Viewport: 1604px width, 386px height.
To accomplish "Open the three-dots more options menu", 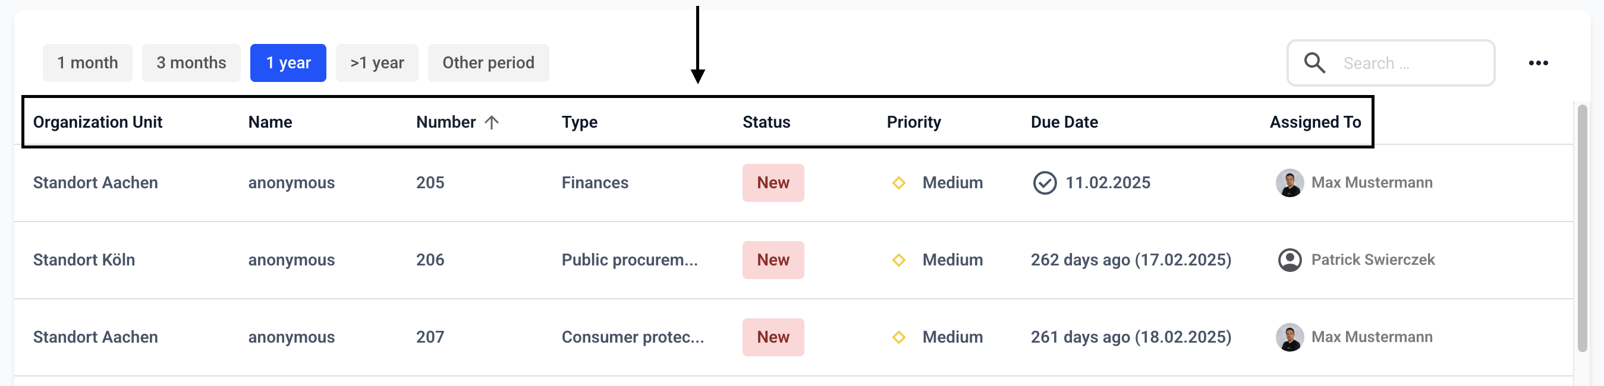I will (x=1538, y=63).
